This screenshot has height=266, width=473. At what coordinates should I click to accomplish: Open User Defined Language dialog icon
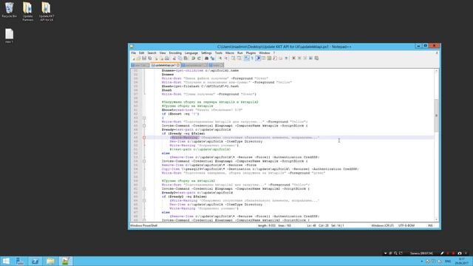[264, 58]
